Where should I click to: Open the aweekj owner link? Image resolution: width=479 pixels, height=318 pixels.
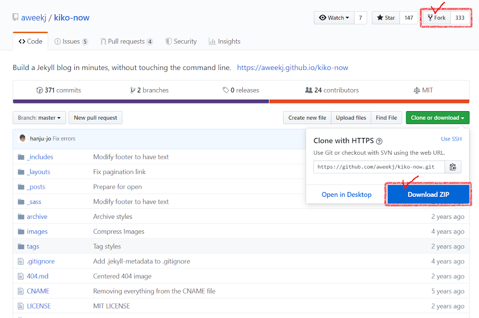pos(34,18)
